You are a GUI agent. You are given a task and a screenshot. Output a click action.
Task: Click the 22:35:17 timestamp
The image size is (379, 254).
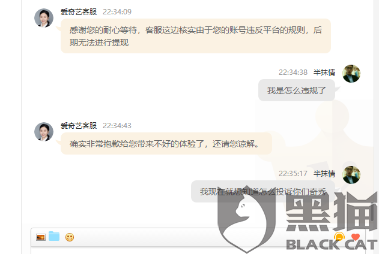[x=293, y=174]
